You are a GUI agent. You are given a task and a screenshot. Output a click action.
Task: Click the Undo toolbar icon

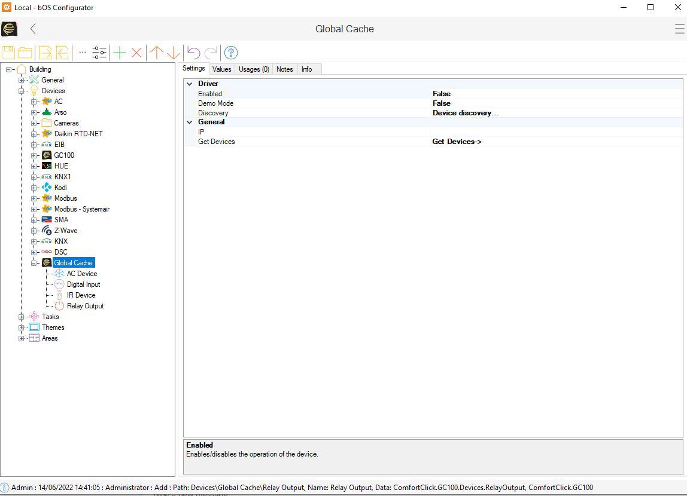[x=193, y=53]
